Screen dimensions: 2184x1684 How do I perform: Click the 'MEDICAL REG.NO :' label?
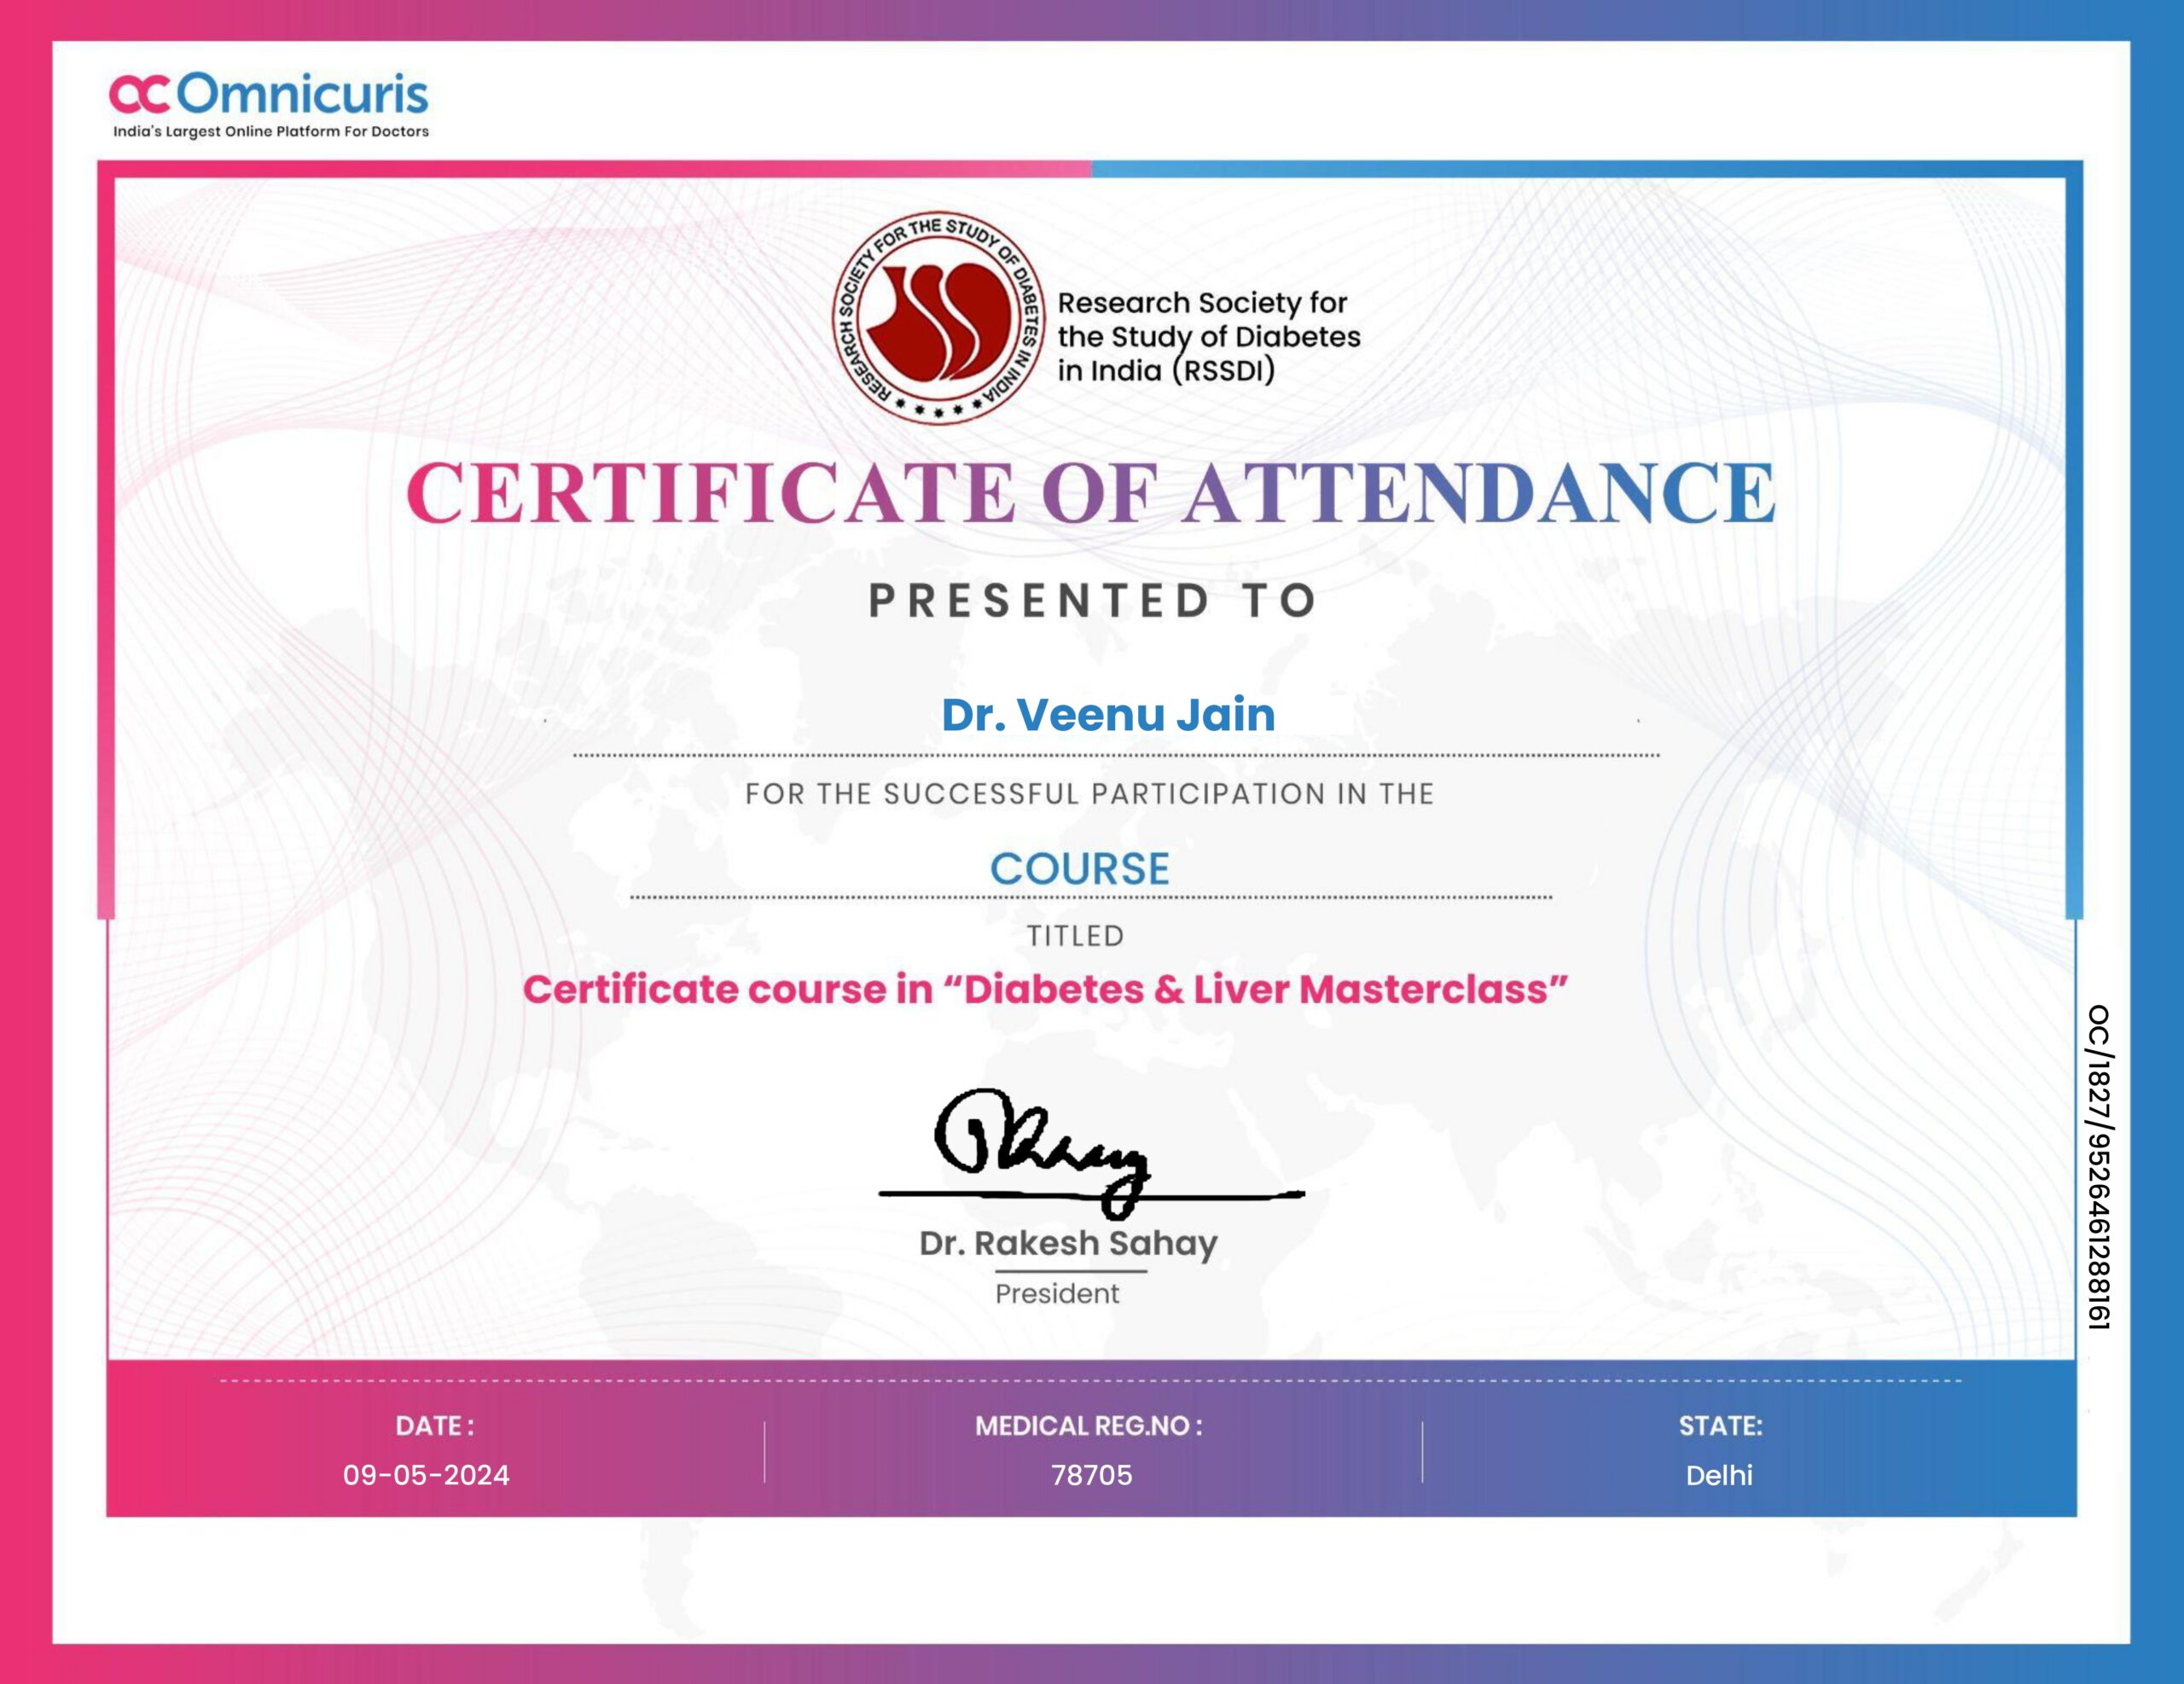1089,1426
